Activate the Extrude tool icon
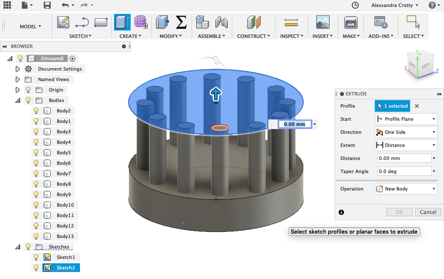The width and height of the screenshot is (444, 279). click(x=122, y=22)
